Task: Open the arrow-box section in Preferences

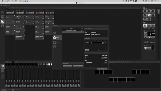Action: click(x=55, y=47)
